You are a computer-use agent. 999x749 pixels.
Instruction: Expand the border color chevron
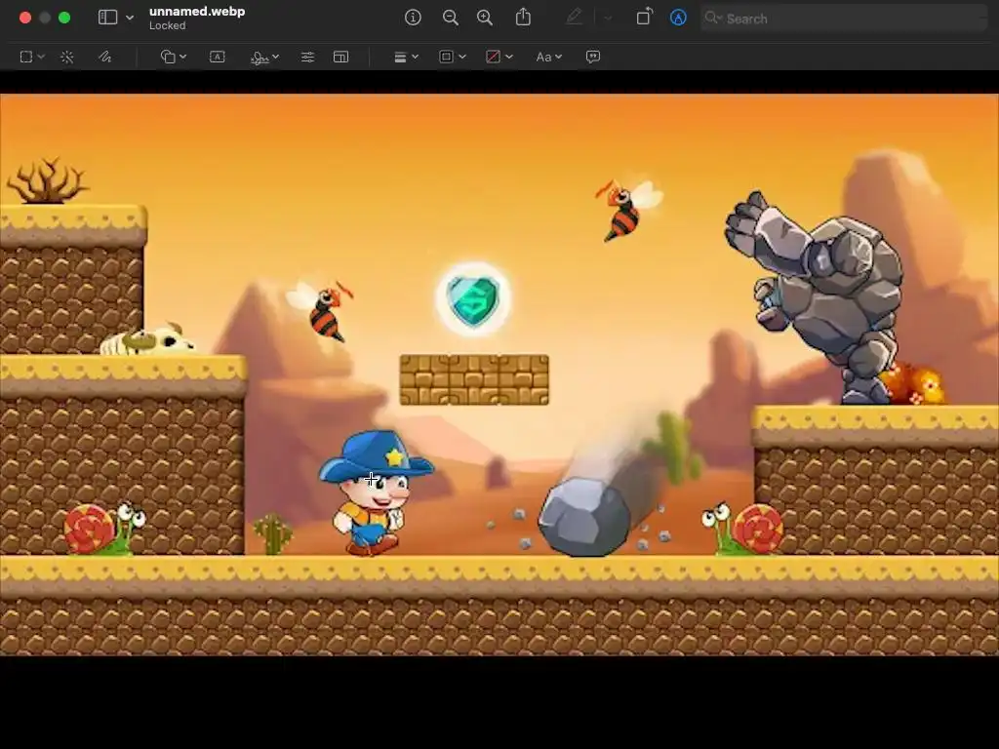click(462, 57)
